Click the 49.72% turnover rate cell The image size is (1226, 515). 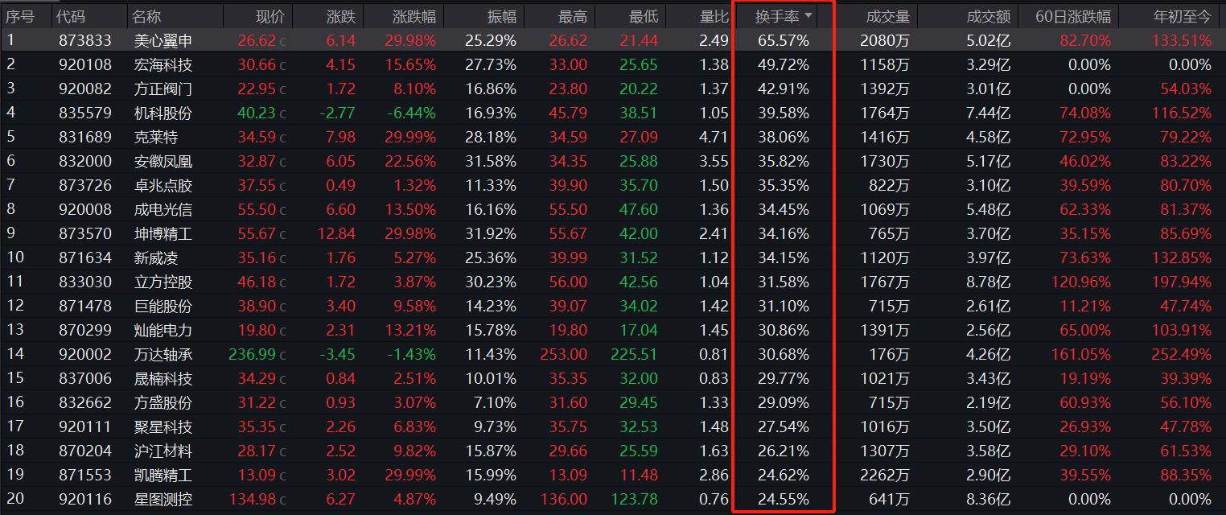(784, 64)
